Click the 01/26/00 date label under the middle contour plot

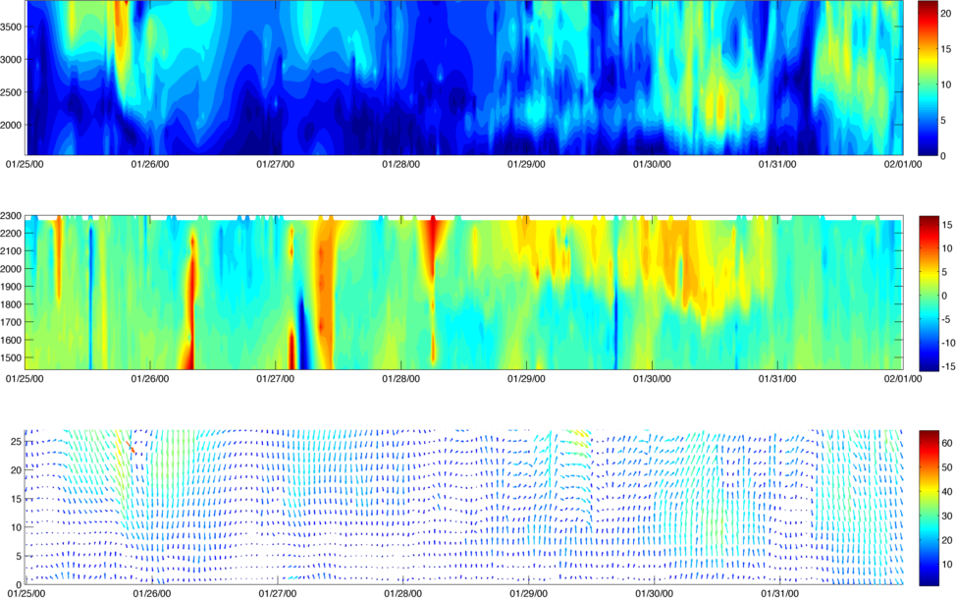pyautogui.click(x=150, y=379)
